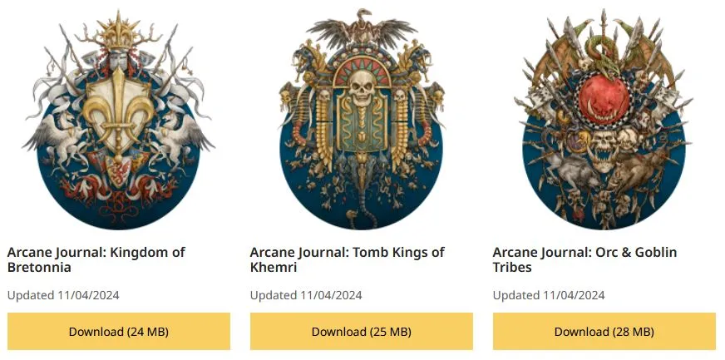Open the Arcane Journal: Tomb Kings of Khemri title
The image size is (725, 360).
[x=348, y=259]
